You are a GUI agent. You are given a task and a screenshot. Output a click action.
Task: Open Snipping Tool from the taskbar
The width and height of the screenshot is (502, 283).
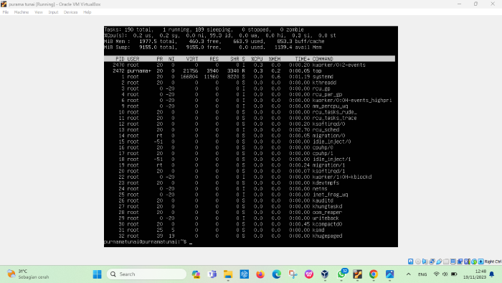(x=293, y=274)
